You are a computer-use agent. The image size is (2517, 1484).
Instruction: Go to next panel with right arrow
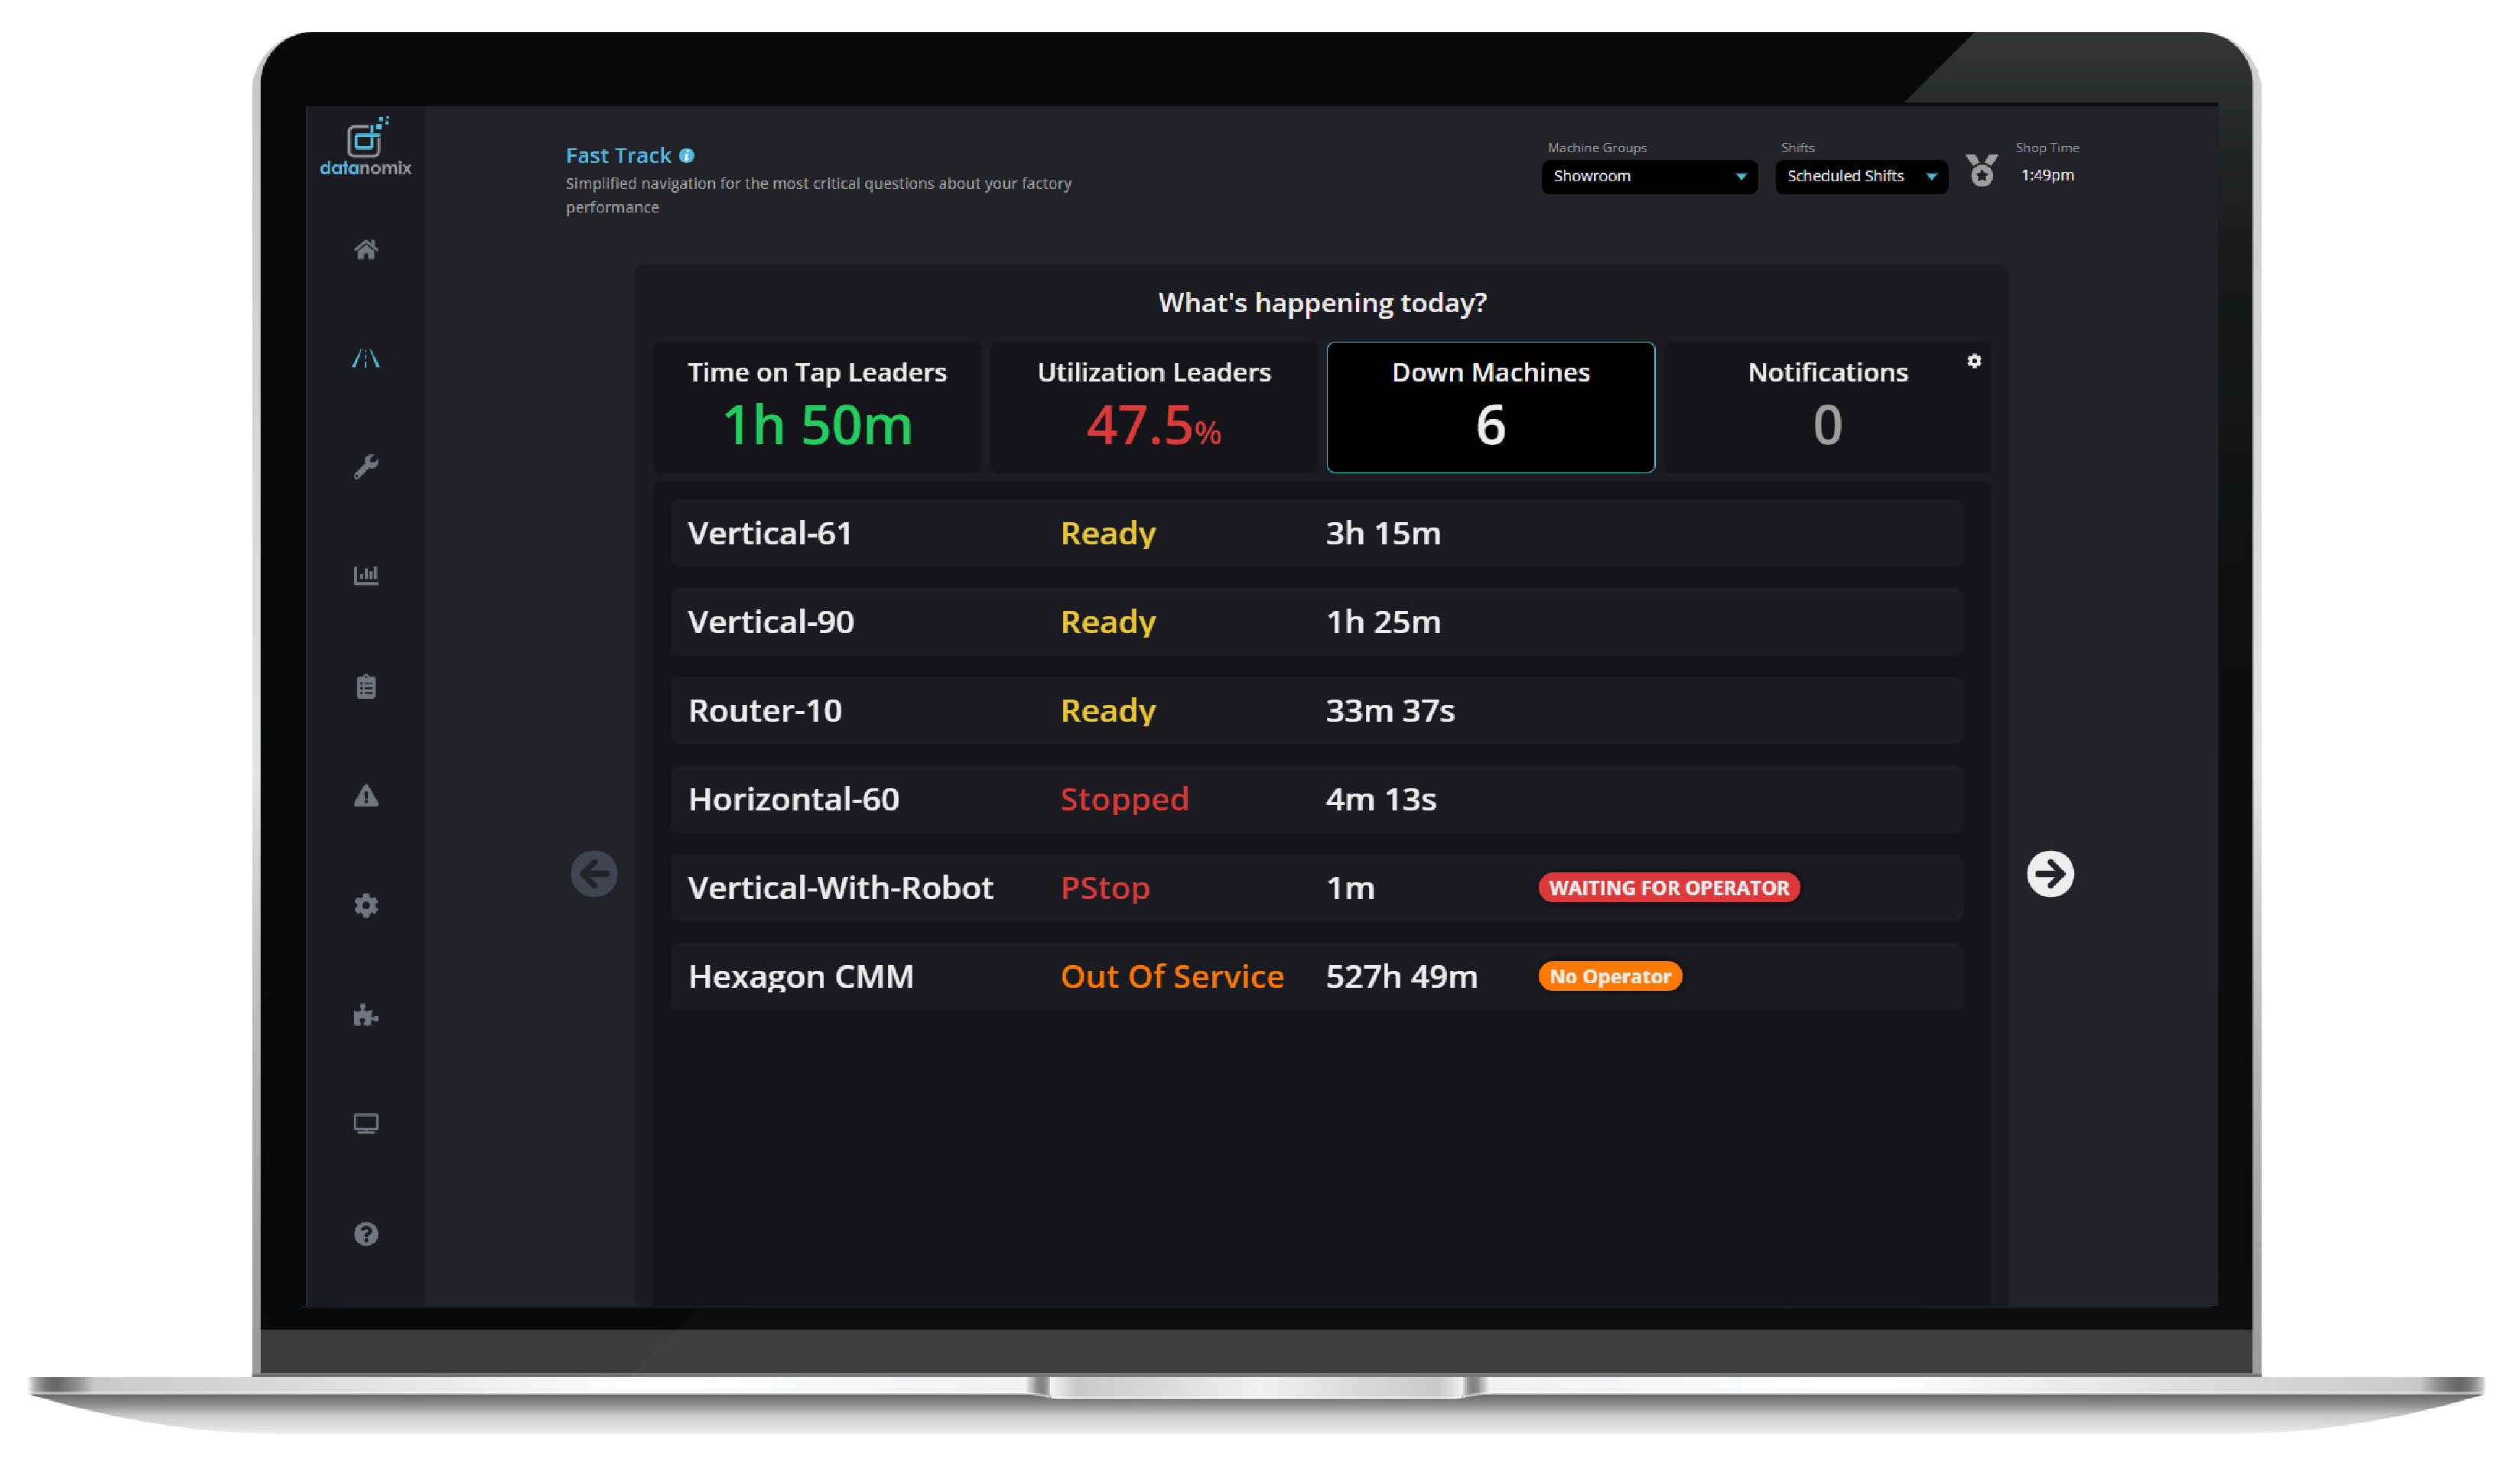click(2050, 875)
